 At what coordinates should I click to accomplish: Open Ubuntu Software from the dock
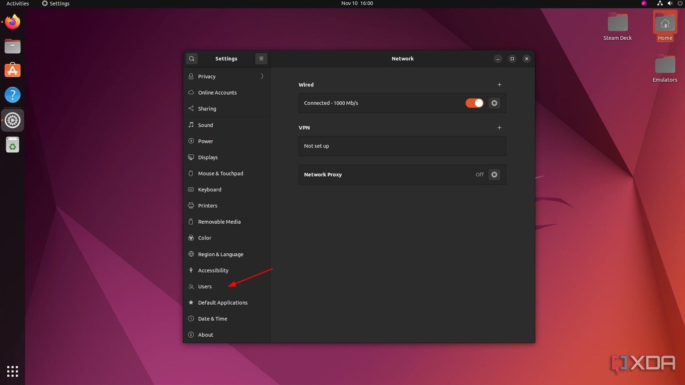(x=12, y=70)
